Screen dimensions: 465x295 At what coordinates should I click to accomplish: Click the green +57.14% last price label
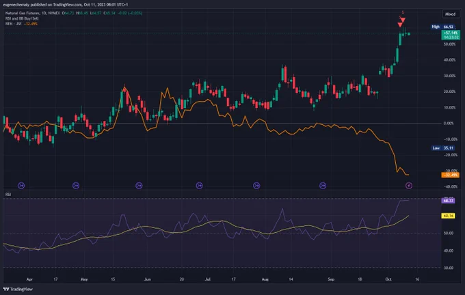(451, 35)
